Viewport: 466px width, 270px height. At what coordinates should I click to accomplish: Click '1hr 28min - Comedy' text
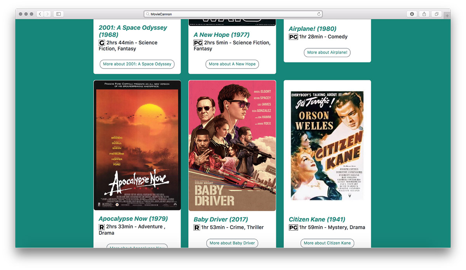coord(323,37)
